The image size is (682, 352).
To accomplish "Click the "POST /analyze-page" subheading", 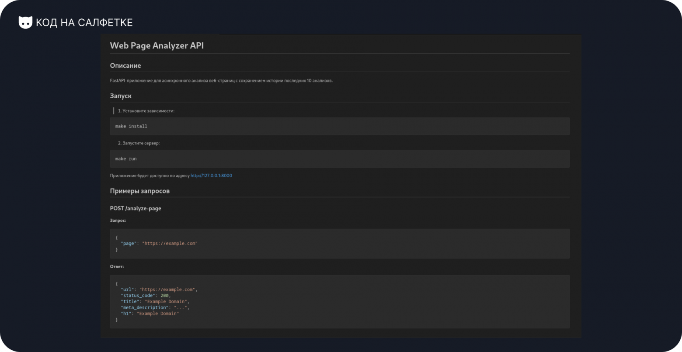I will pyautogui.click(x=136, y=208).
